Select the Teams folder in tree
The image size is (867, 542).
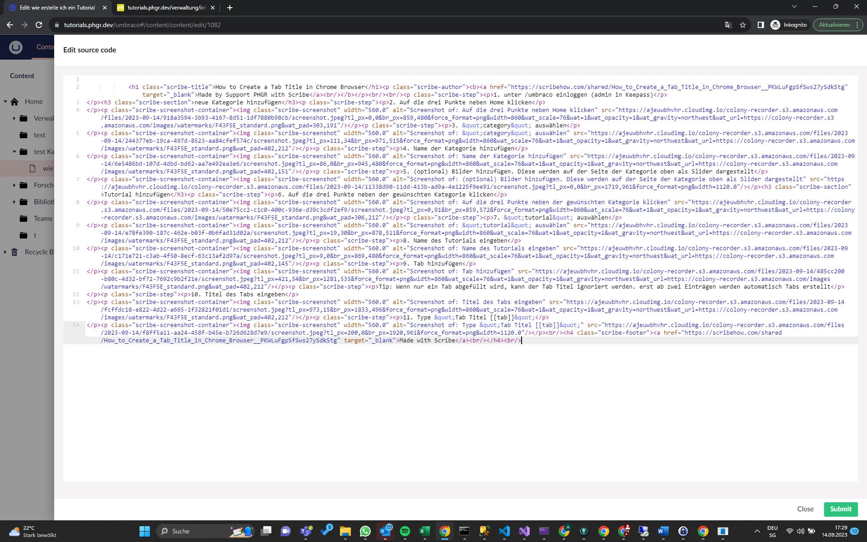click(x=43, y=219)
